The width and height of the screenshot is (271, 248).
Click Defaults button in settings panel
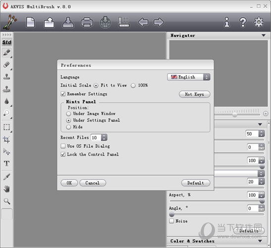point(249,231)
